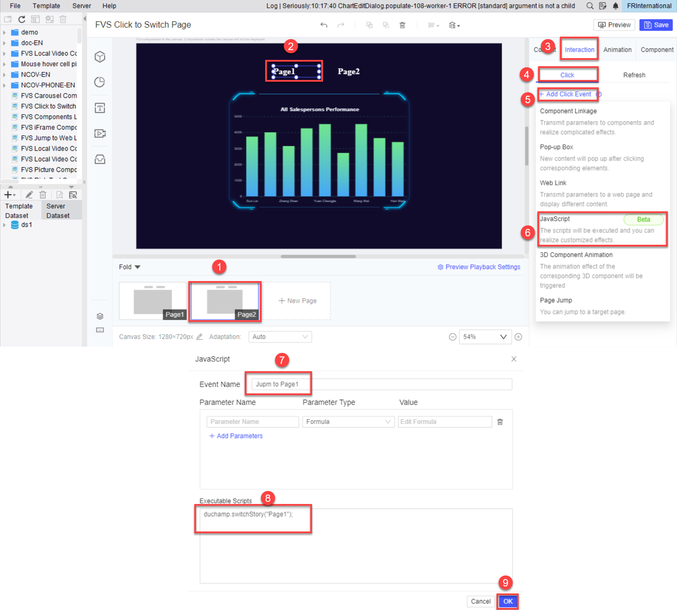
Task: Open the asset library panel
Action: [100, 159]
